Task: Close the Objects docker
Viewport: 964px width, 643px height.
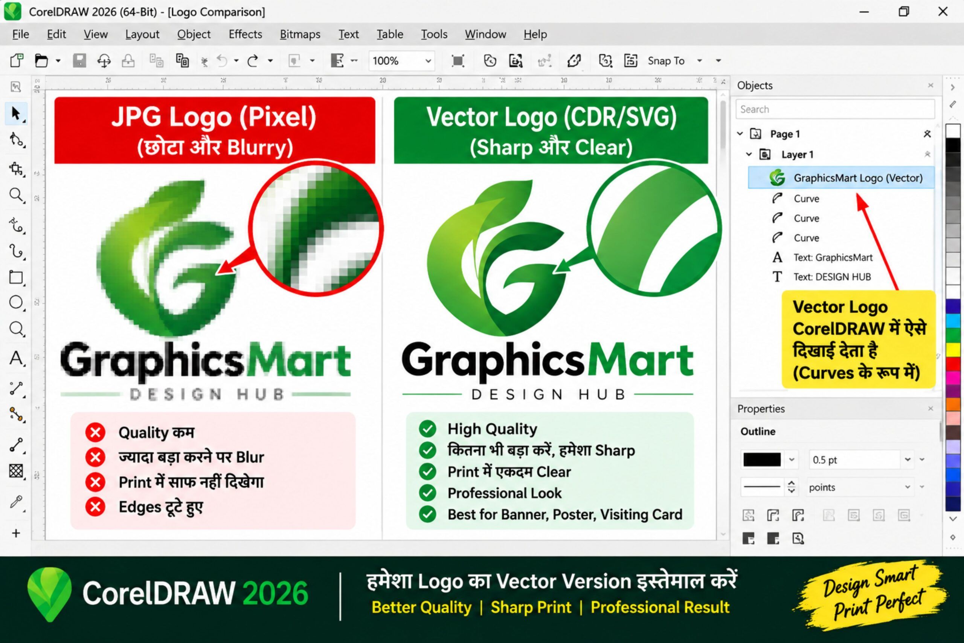Action: (x=930, y=85)
